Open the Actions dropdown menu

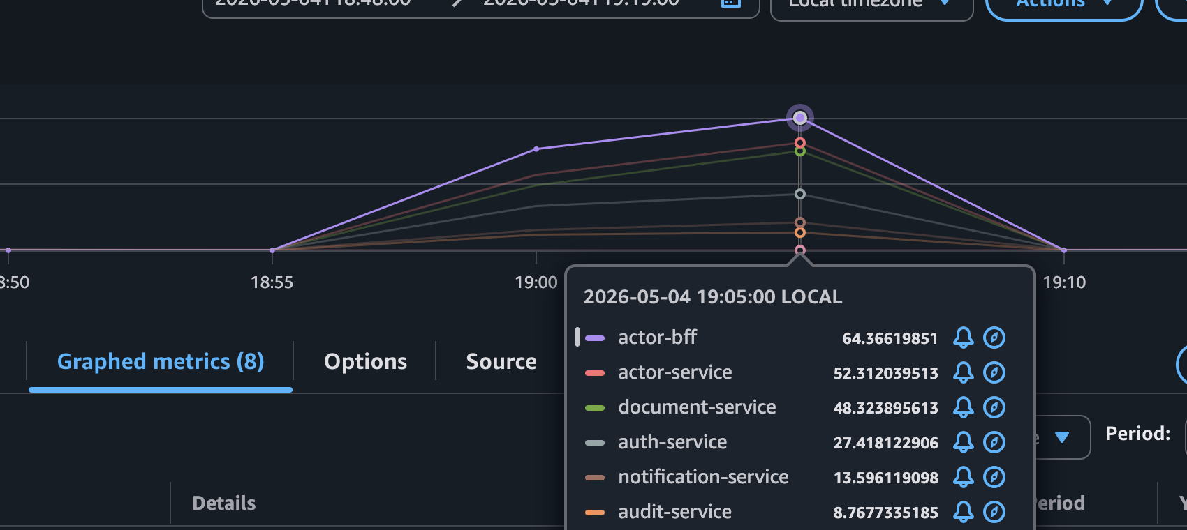1063,6
